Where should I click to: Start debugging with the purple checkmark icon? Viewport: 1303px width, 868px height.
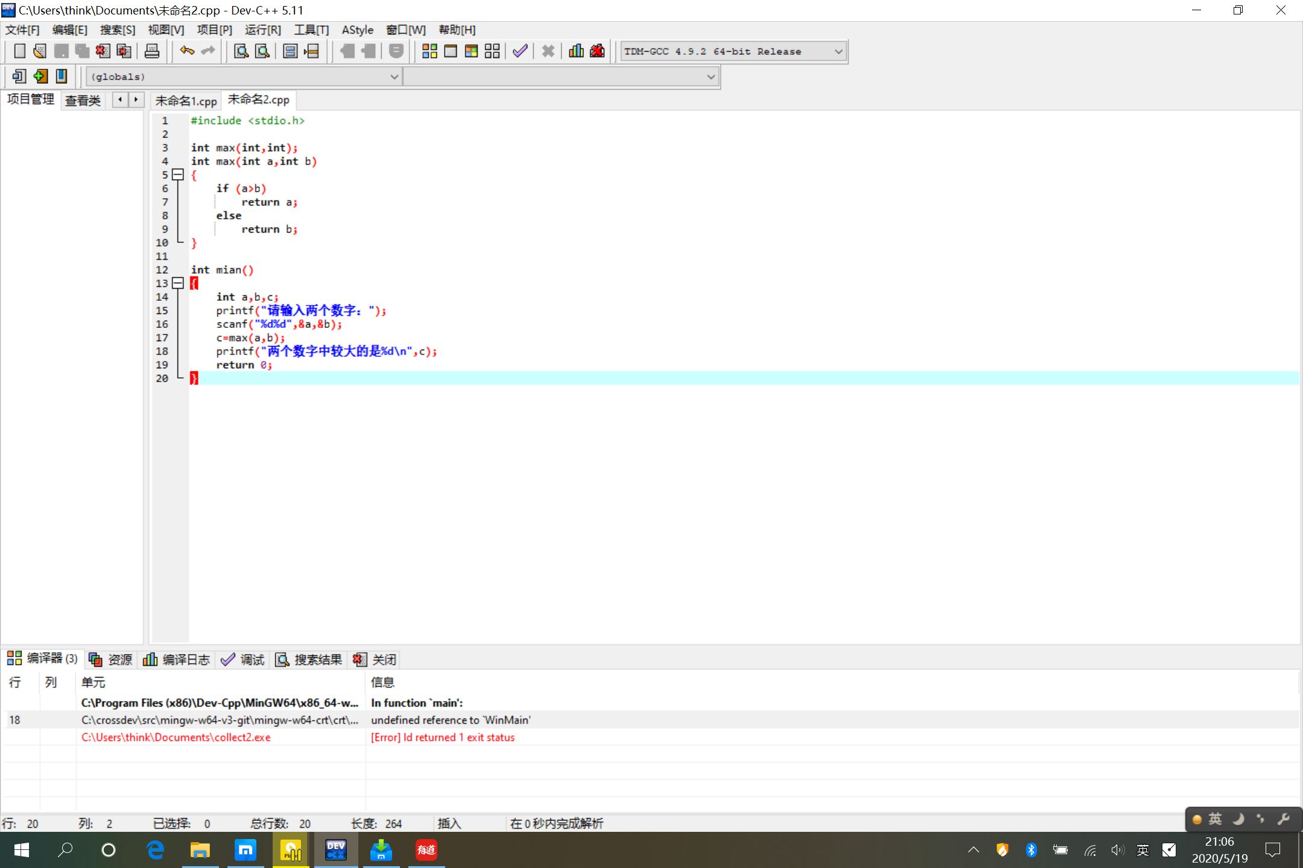coord(520,51)
